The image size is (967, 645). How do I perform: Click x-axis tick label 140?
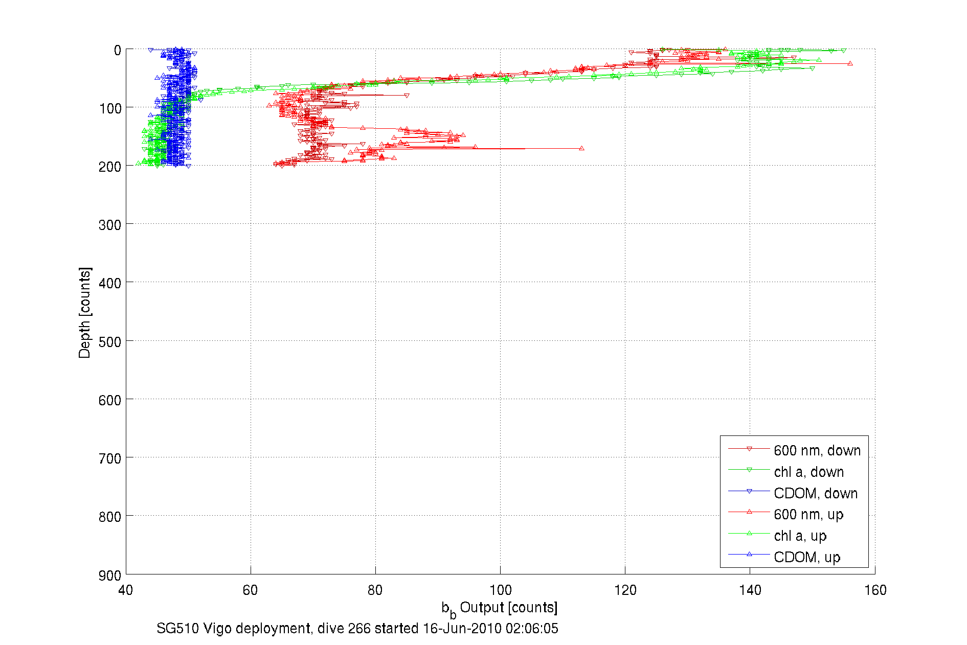(x=750, y=590)
